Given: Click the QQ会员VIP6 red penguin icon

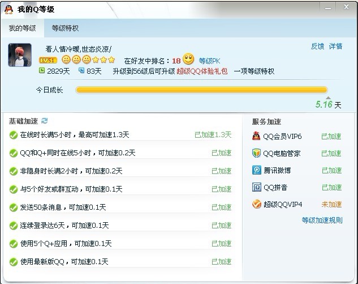Looking at the screenshot, I should pyautogui.click(x=256, y=136).
